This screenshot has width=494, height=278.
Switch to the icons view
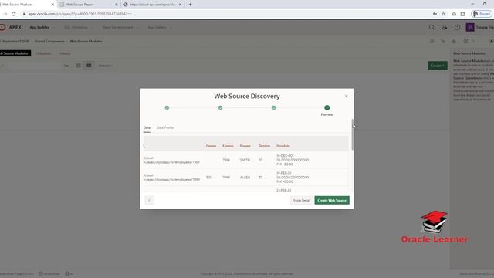[x=79, y=66]
